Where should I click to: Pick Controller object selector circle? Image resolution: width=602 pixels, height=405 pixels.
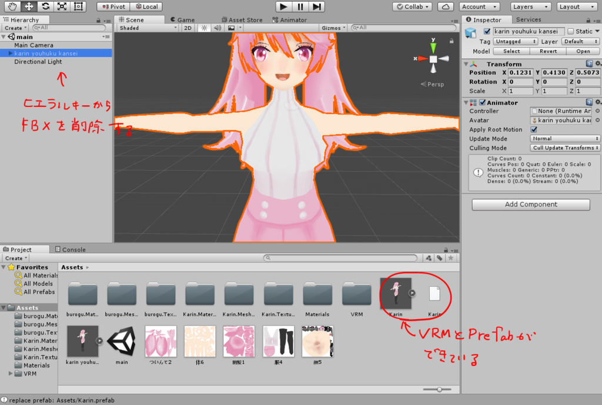(597, 111)
